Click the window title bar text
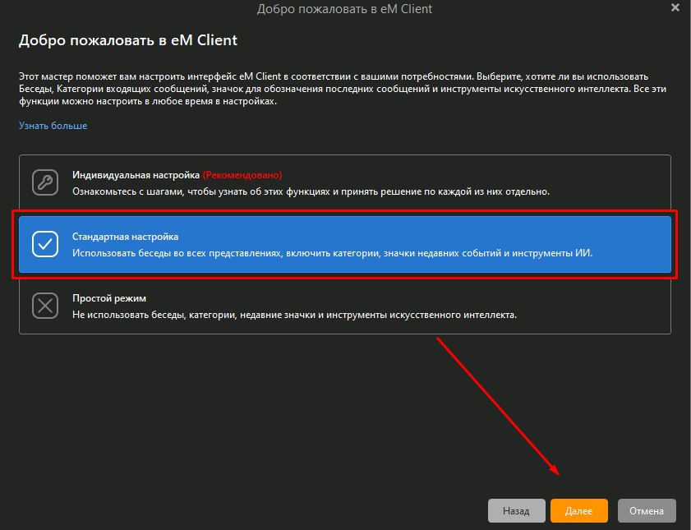The width and height of the screenshot is (691, 530). coord(344,9)
